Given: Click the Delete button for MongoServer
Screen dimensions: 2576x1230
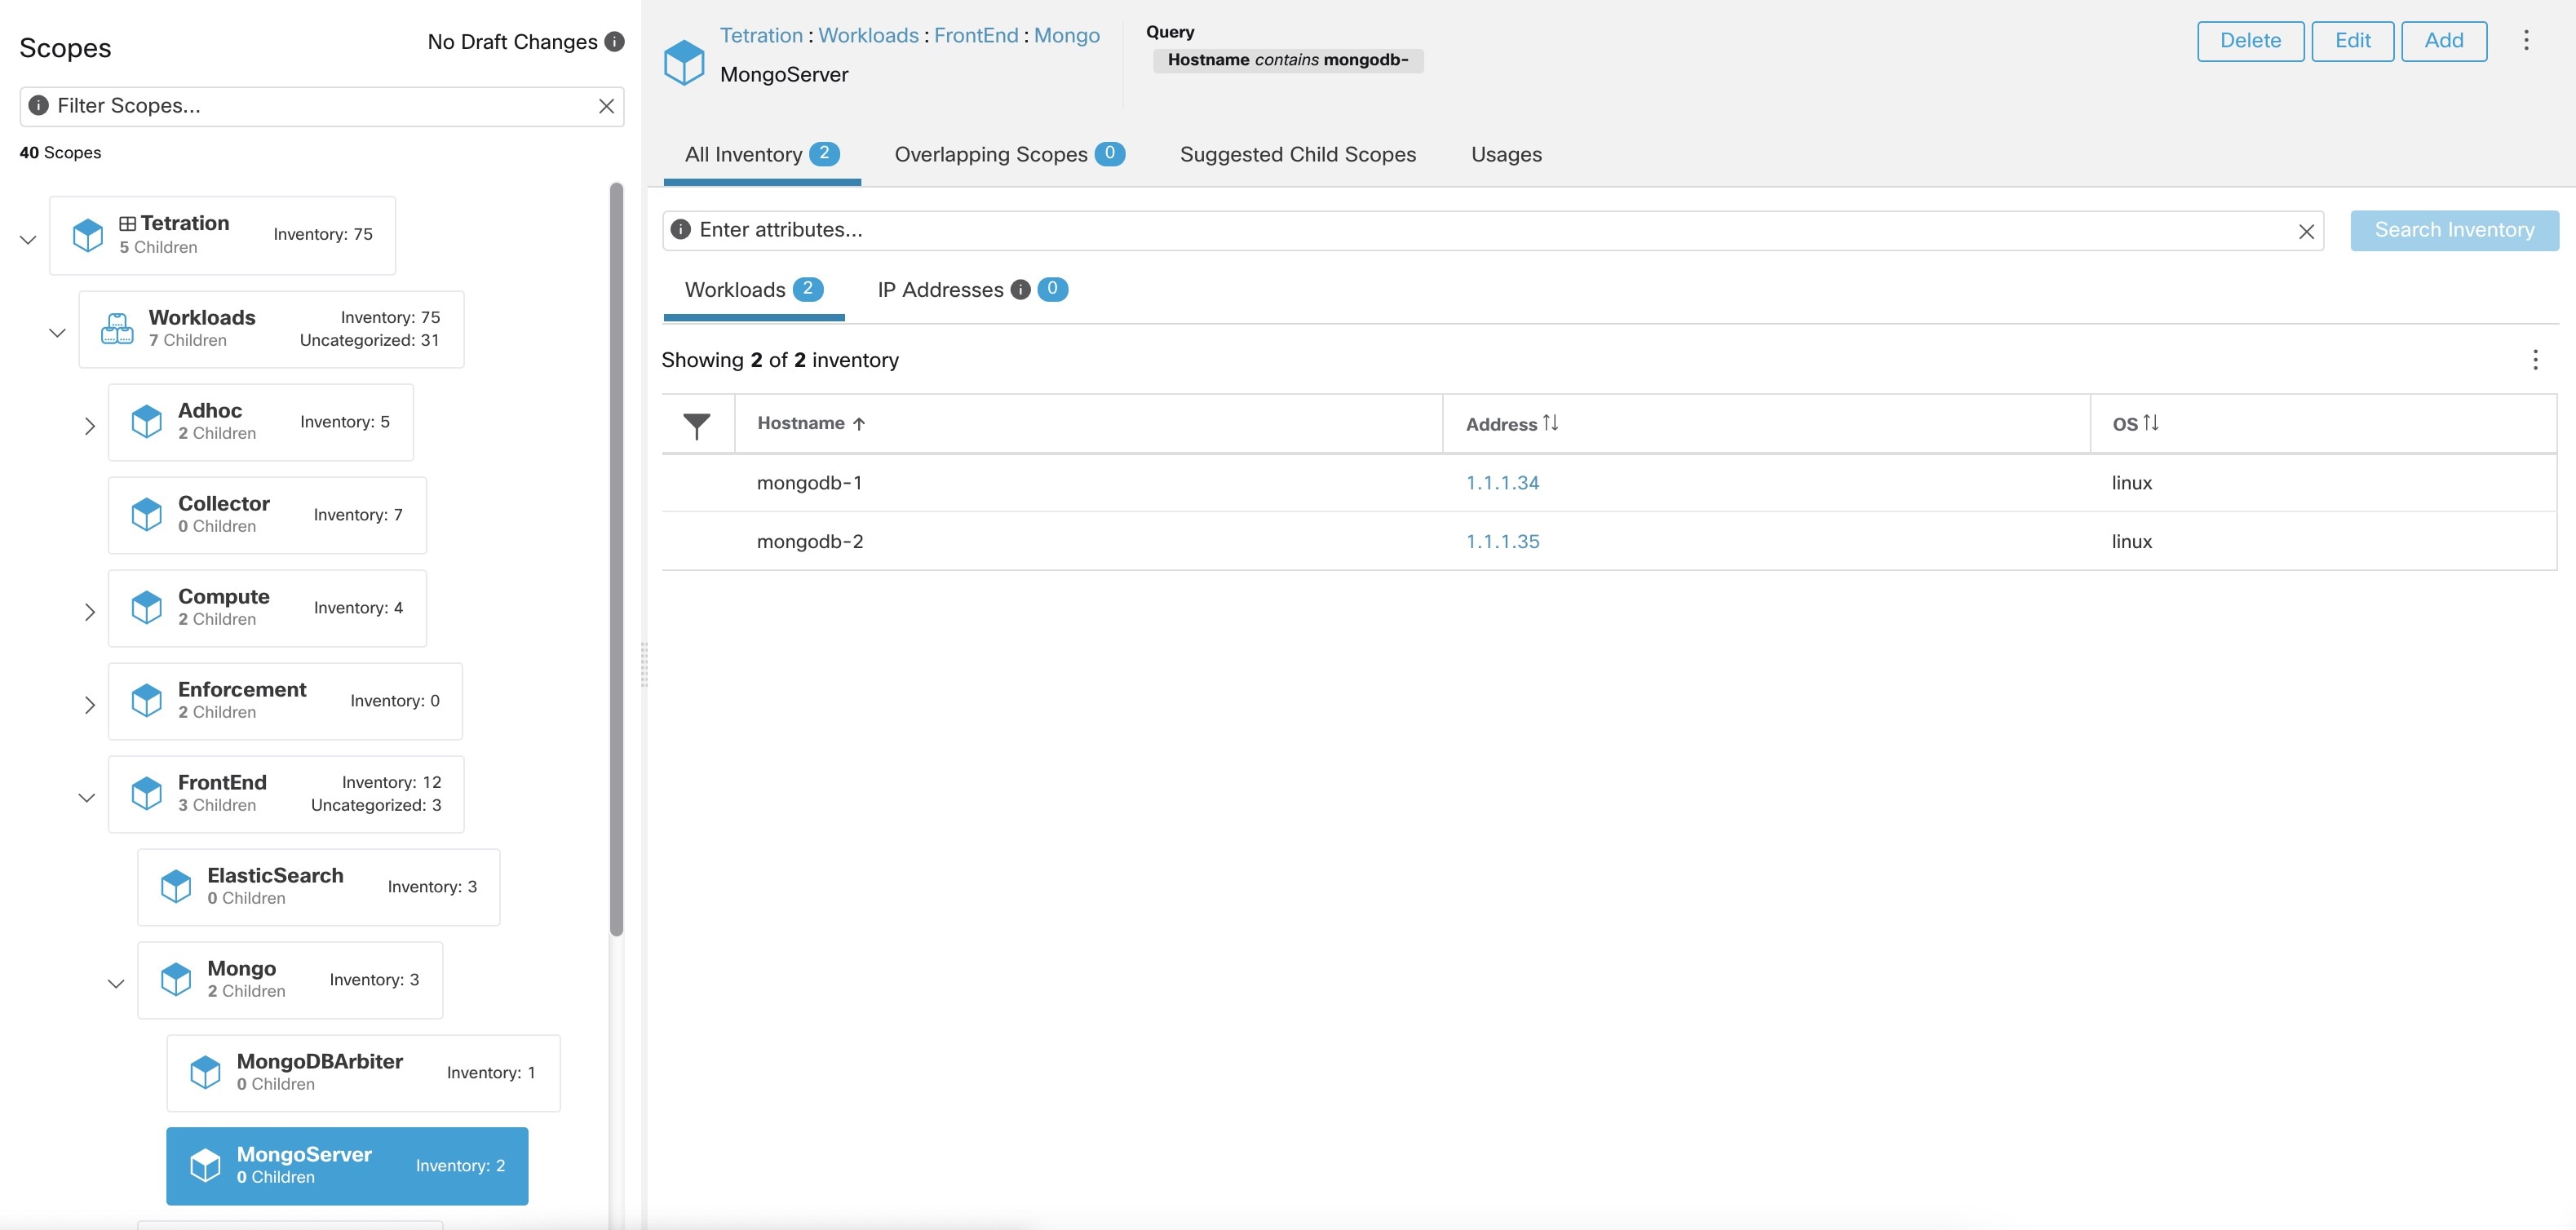Looking at the screenshot, I should [2249, 39].
